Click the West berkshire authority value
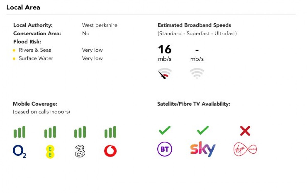 [100, 25]
